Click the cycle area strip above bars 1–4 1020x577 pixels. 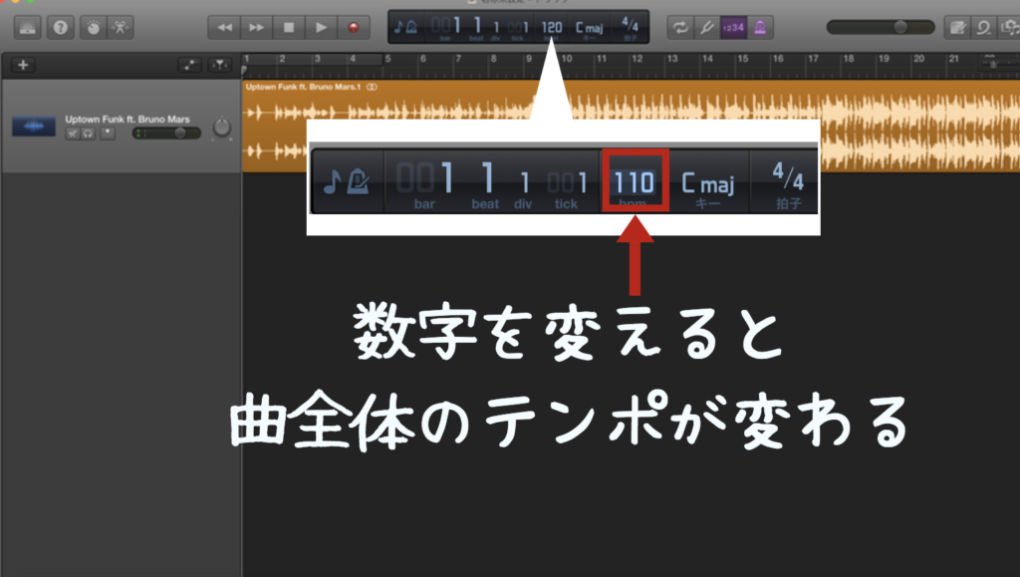(x=313, y=59)
